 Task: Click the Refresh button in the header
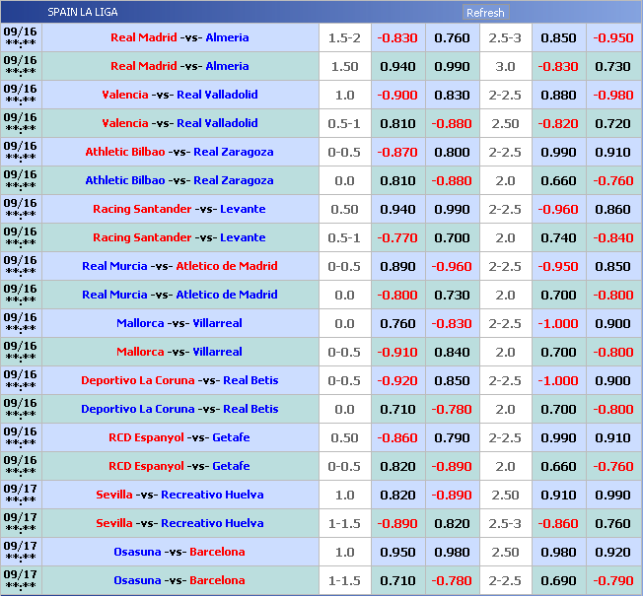click(x=484, y=13)
